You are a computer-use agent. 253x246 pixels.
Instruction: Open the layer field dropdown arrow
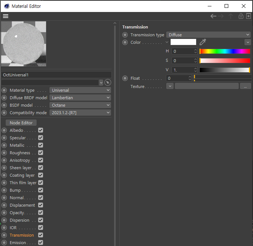[x=101, y=83]
